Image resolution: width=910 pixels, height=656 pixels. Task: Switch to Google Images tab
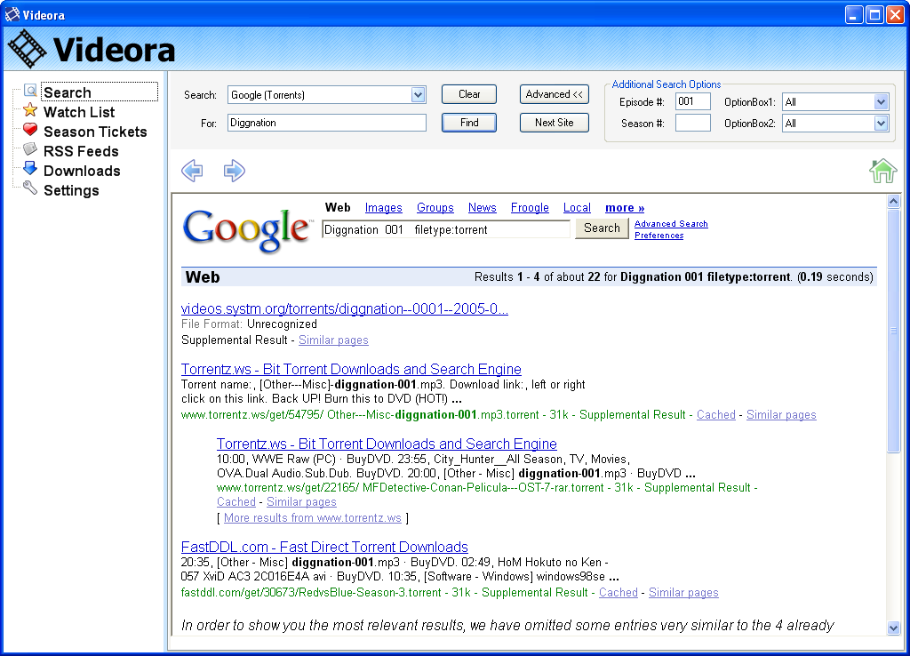(384, 208)
